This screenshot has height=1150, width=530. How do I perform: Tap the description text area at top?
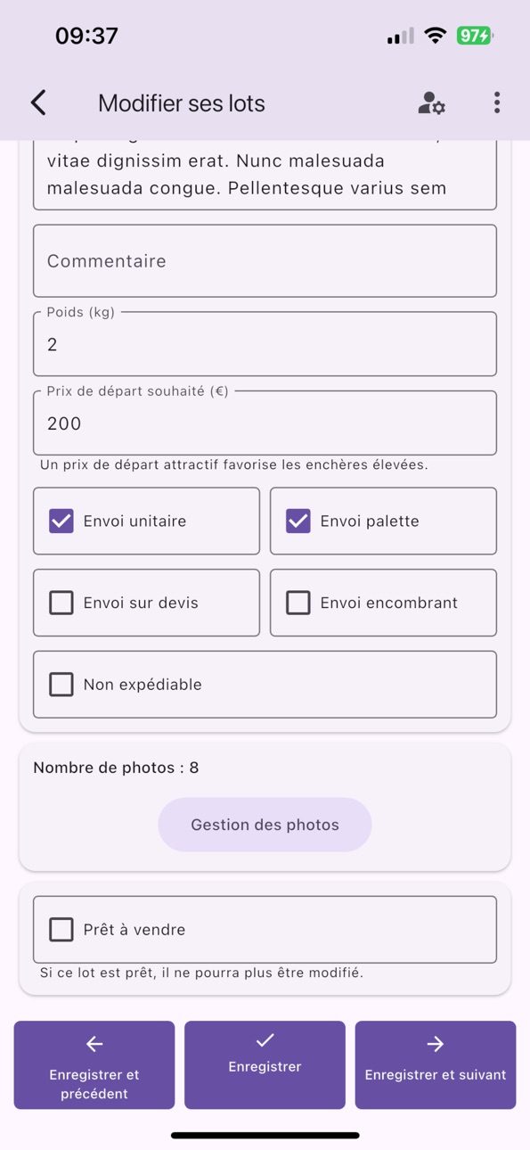(x=265, y=175)
